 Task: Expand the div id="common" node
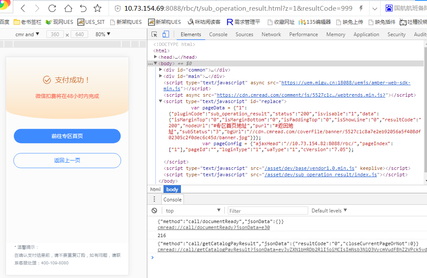pos(160,70)
